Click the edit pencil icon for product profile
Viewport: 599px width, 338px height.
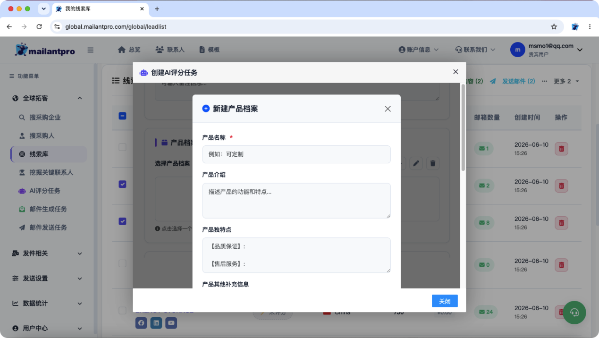pyautogui.click(x=416, y=163)
